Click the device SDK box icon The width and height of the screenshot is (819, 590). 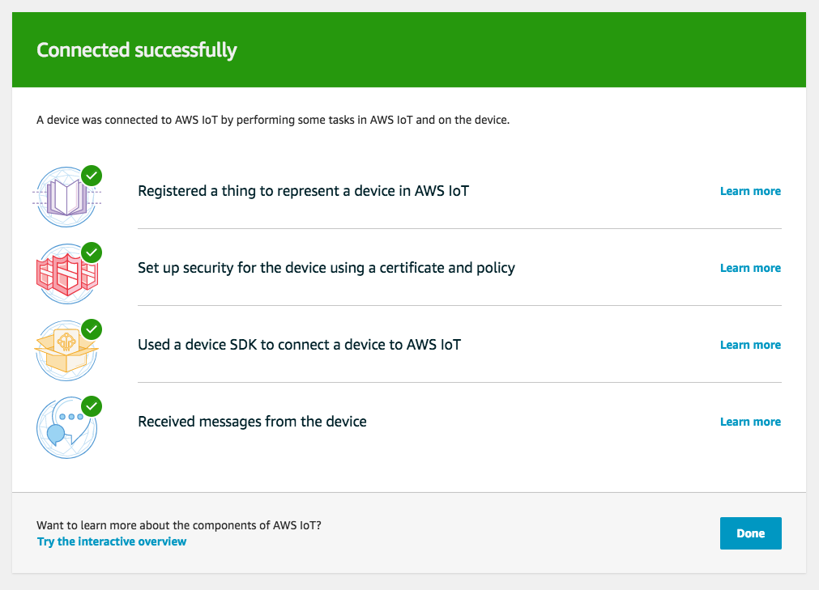coord(67,350)
